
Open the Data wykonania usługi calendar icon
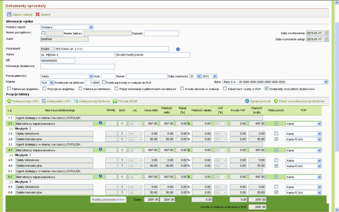coord(326,39)
